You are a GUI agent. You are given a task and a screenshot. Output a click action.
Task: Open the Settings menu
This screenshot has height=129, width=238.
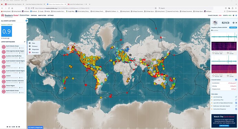click(51, 15)
